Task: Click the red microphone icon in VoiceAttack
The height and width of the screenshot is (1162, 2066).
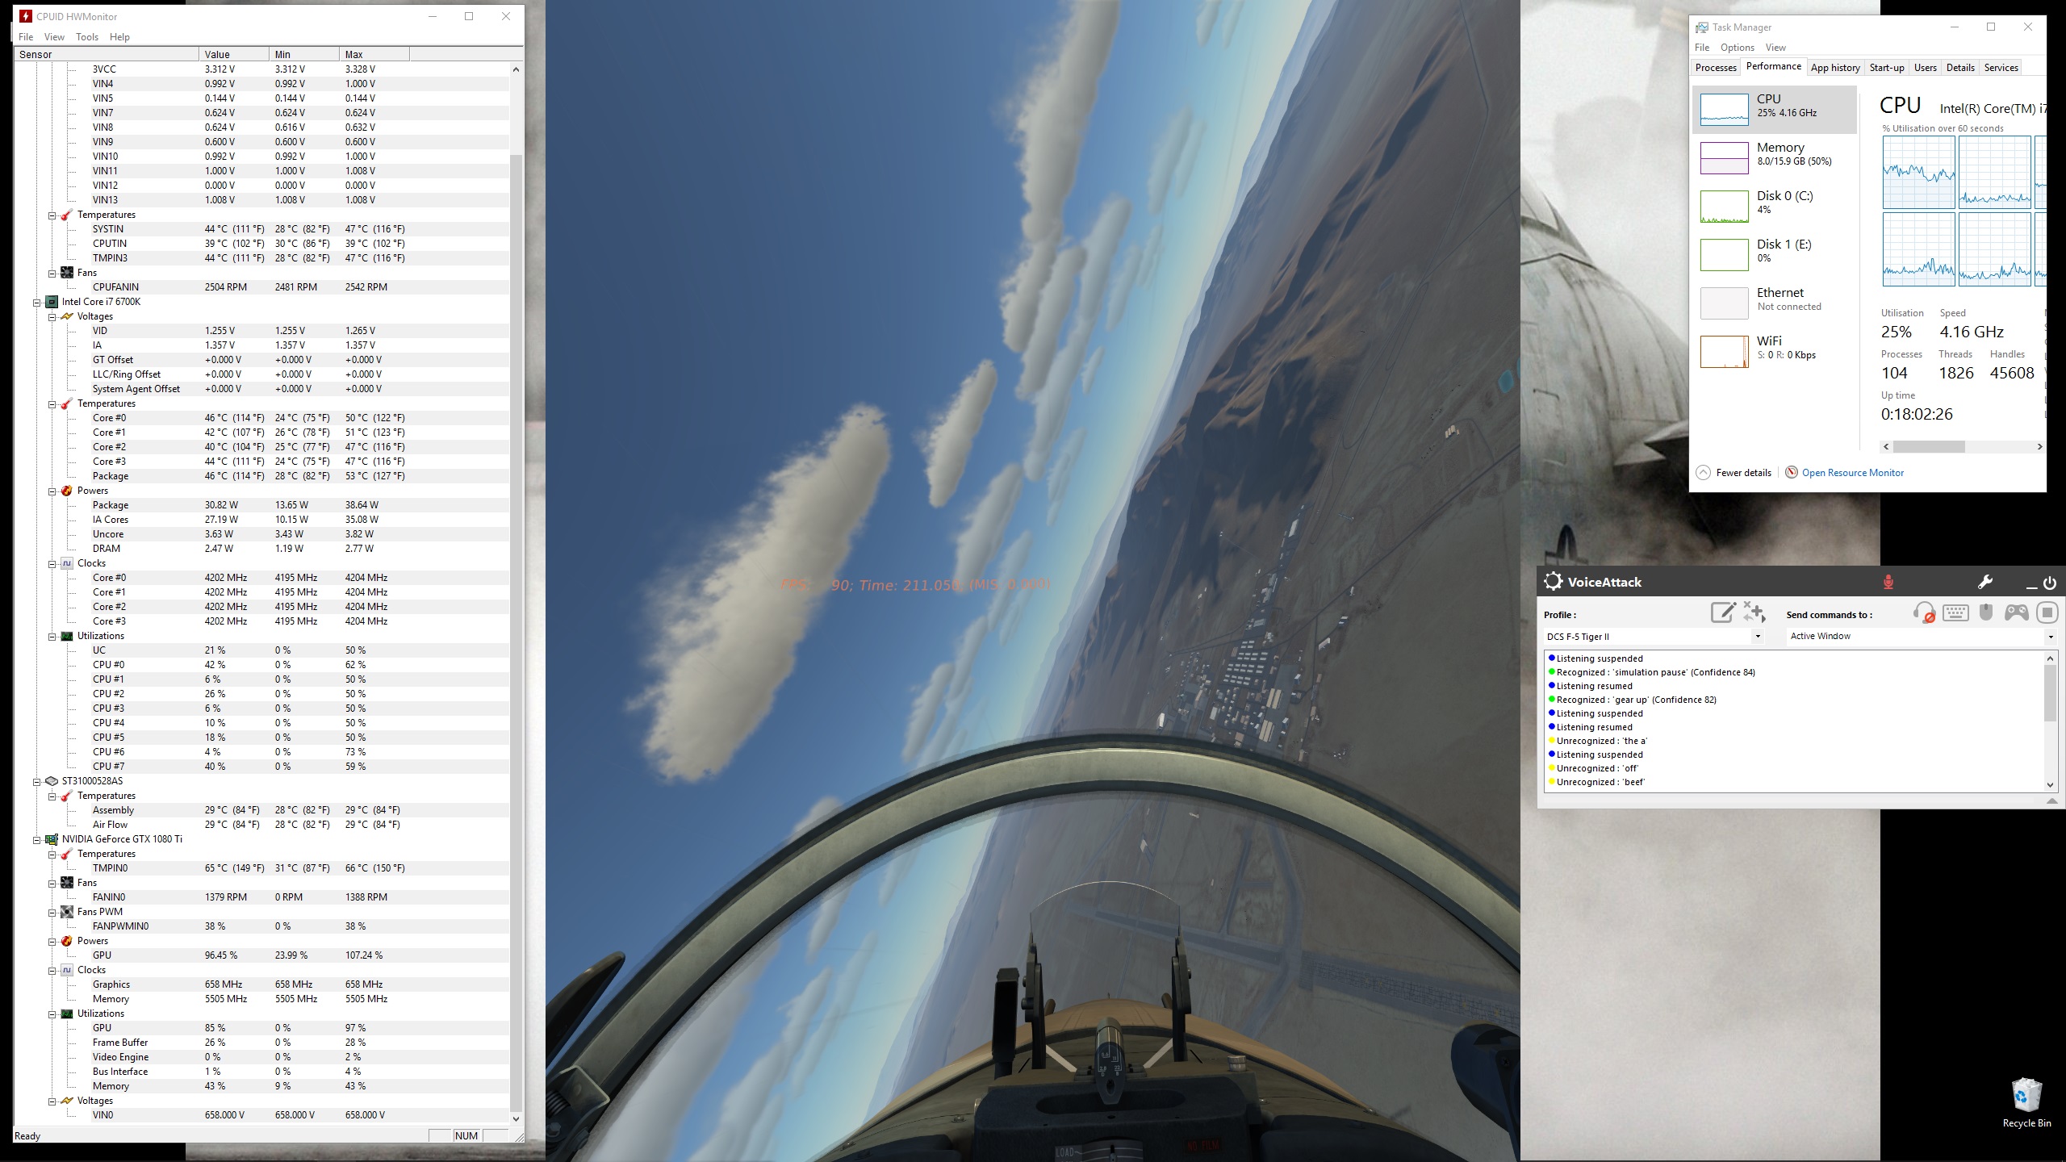Action: click(x=1888, y=582)
